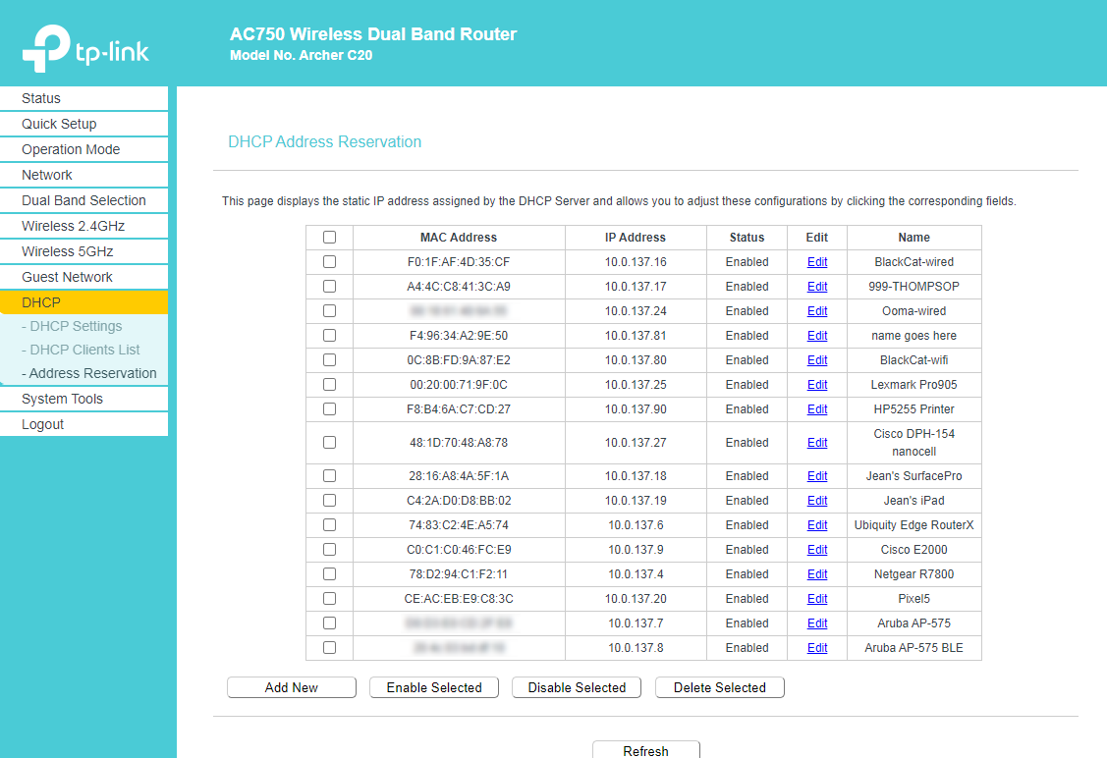Click the name Jean's iPad
Viewport: 1107px width, 758px height.
pyautogui.click(x=913, y=501)
